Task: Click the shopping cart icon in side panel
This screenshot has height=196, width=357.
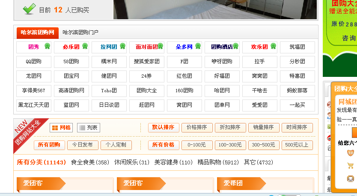Action: 351,166
